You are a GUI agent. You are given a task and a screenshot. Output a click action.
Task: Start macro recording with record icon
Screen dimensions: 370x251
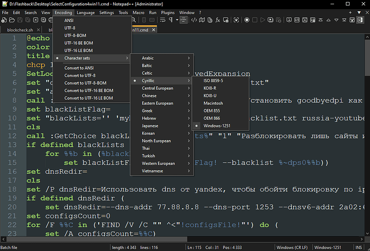coord(247,20)
